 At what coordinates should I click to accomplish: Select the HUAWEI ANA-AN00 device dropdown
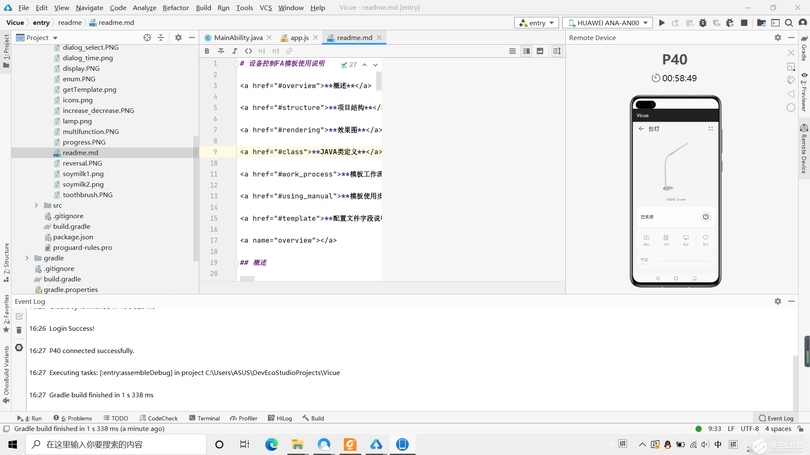point(607,22)
